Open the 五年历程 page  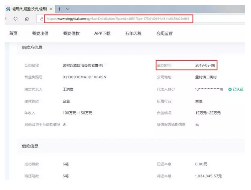tap(133, 33)
